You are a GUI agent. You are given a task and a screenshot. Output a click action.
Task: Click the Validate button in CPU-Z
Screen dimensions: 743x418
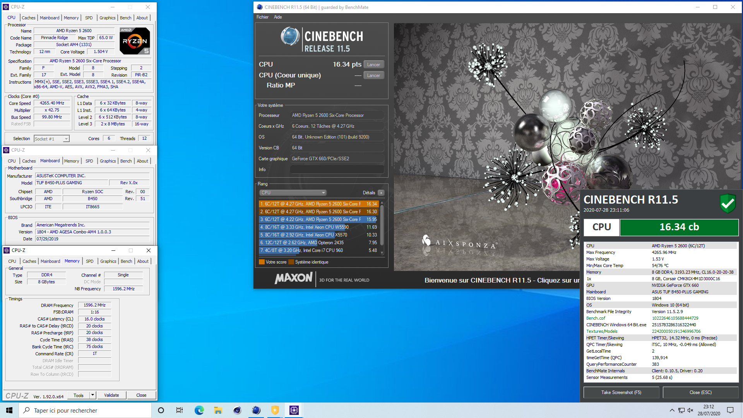[111, 395]
